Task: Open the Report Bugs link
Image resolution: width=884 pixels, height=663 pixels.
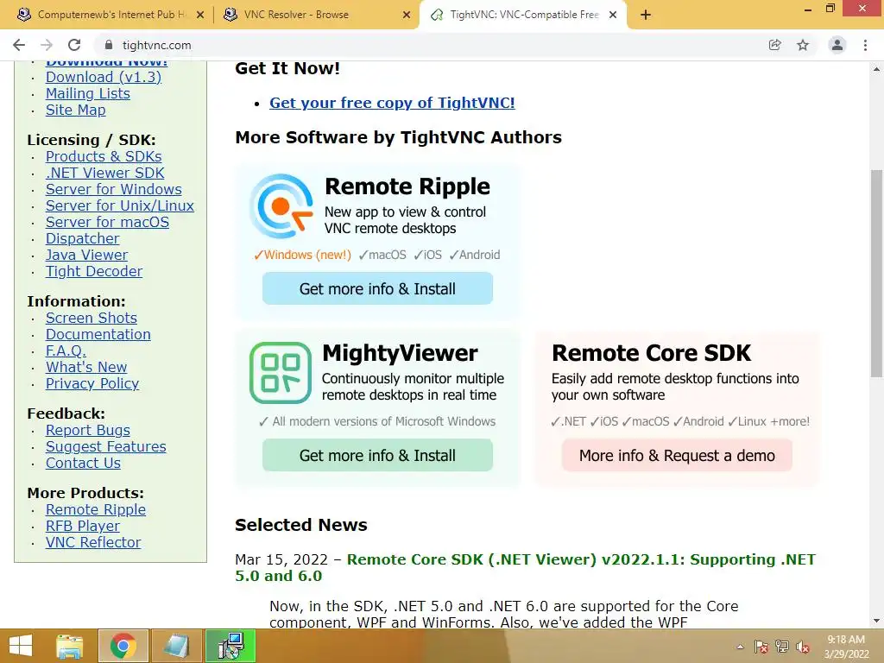Action: point(88,430)
